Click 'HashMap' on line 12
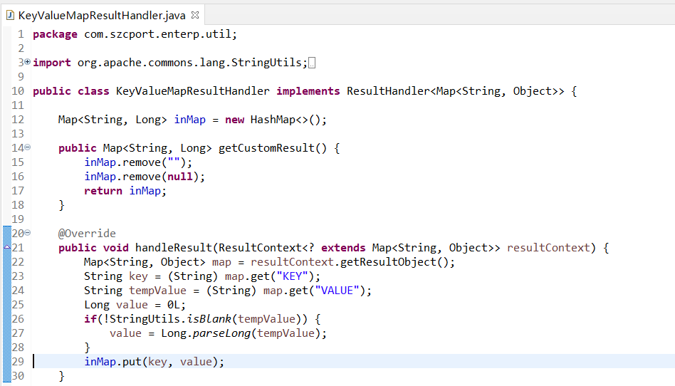The height and width of the screenshot is (386, 675). [273, 120]
